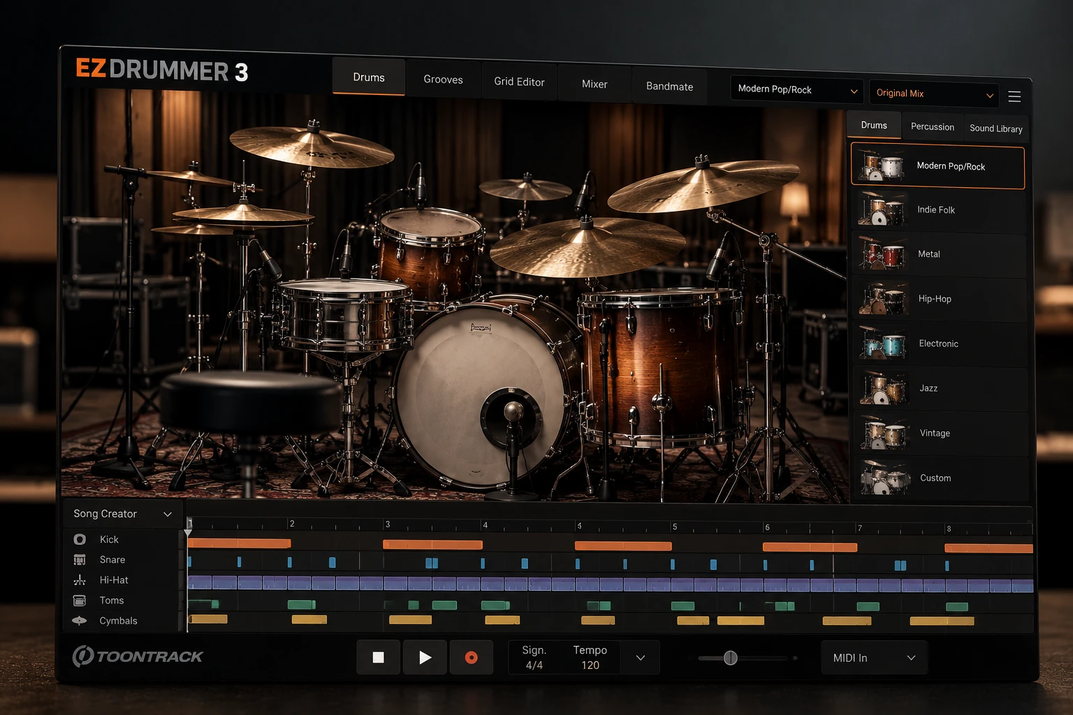This screenshot has height=715, width=1073.
Task: Open the Sound Library tab
Action: pos(995,128)
